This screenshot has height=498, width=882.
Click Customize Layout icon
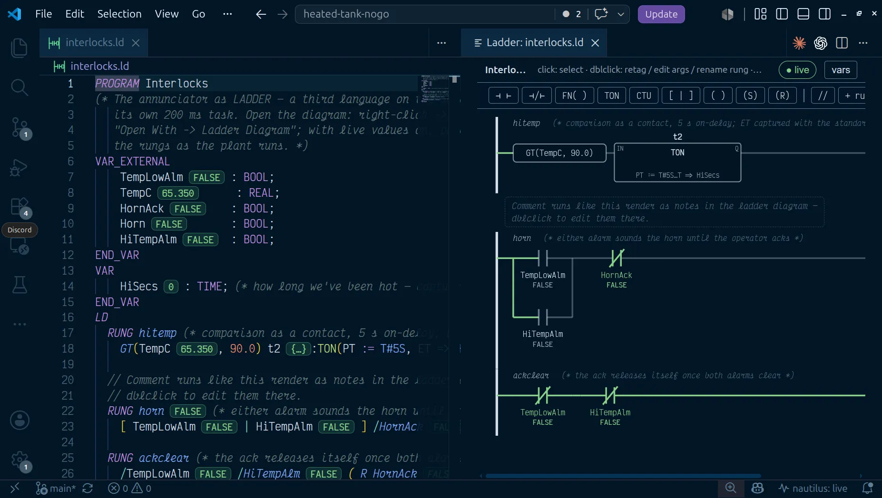tap(760, 14)
